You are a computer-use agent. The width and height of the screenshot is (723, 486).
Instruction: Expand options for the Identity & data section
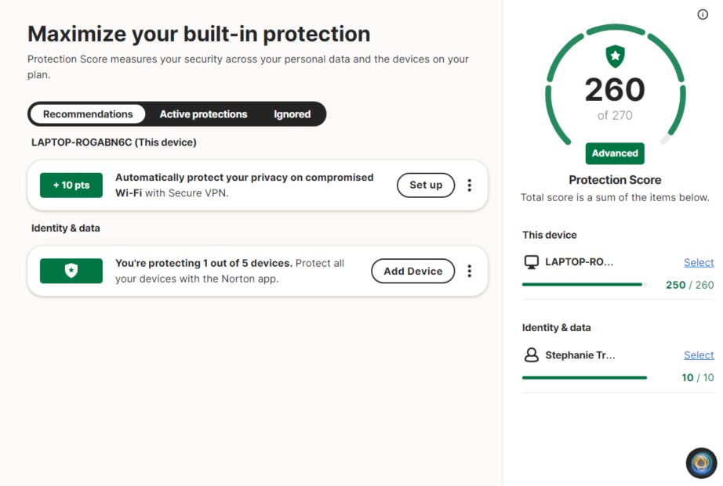click(469, 271)
